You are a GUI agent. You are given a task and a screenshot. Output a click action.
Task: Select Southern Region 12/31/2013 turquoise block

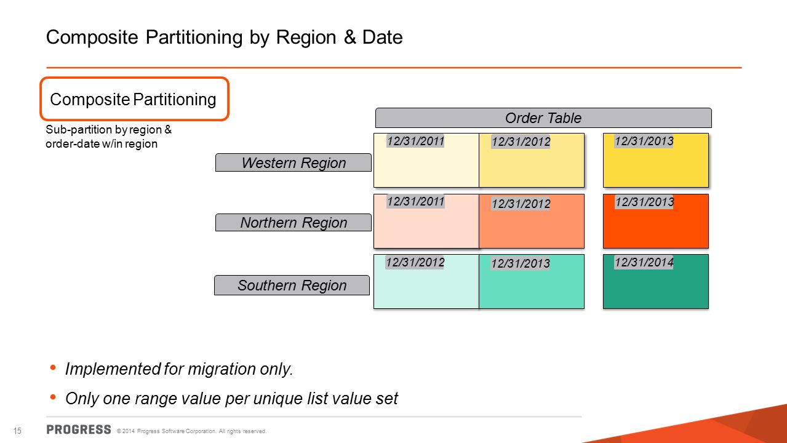(532, 281)
